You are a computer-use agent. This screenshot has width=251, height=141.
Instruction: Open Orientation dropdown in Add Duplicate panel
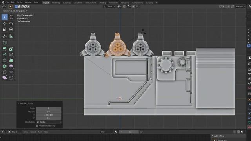49,122
